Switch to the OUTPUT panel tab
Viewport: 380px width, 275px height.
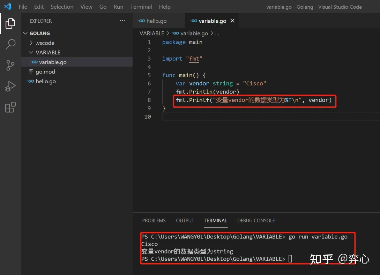(x=185, y=221)
